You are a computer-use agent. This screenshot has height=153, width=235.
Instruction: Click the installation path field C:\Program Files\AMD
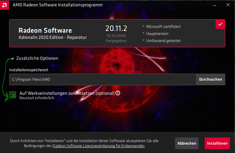(x=103, y=79)
